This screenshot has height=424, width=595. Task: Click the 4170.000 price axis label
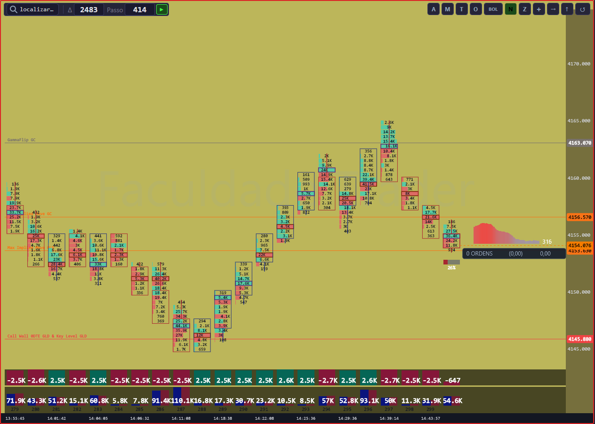point(579,64)
